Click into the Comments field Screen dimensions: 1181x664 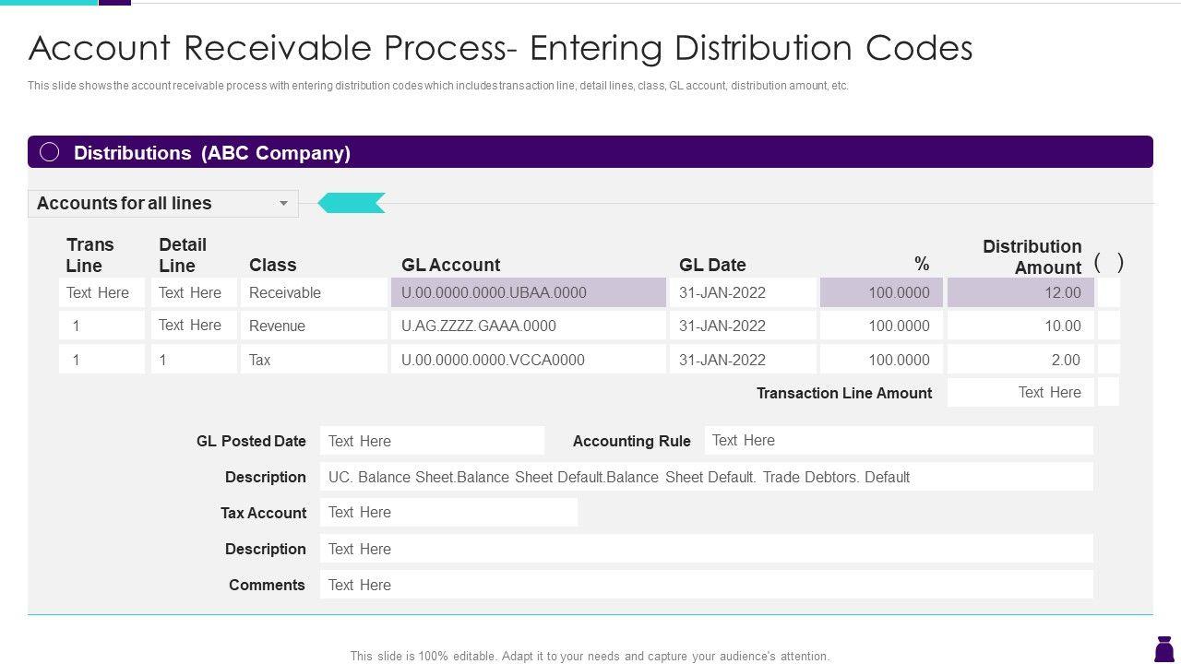pos(706,585)
